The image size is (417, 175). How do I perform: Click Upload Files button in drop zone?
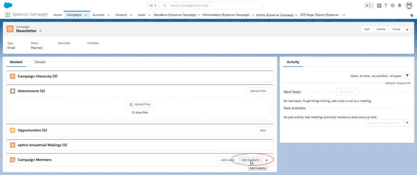140,104
